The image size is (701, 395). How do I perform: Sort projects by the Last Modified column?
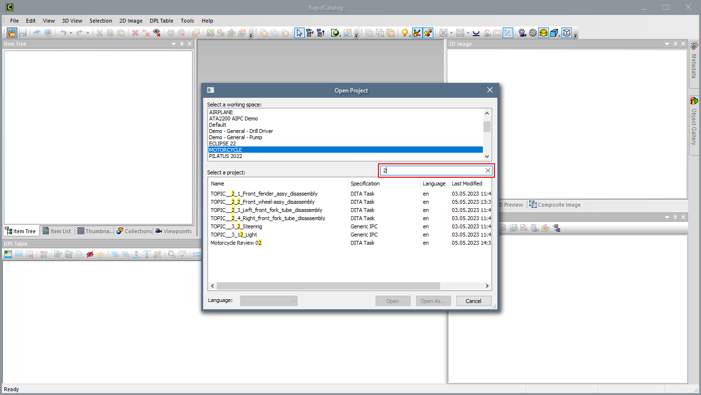(467, 184)
